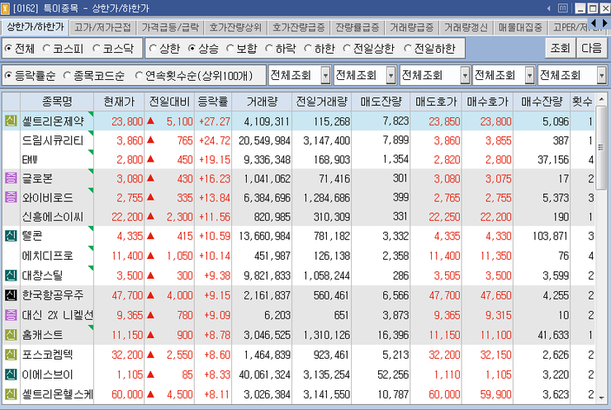Image resolution: width=611 pixels, height=410 pixels.
Task: Click the 신 badge beside 한국항공우주
Action: pyautogui.click(x=11, y=295)
